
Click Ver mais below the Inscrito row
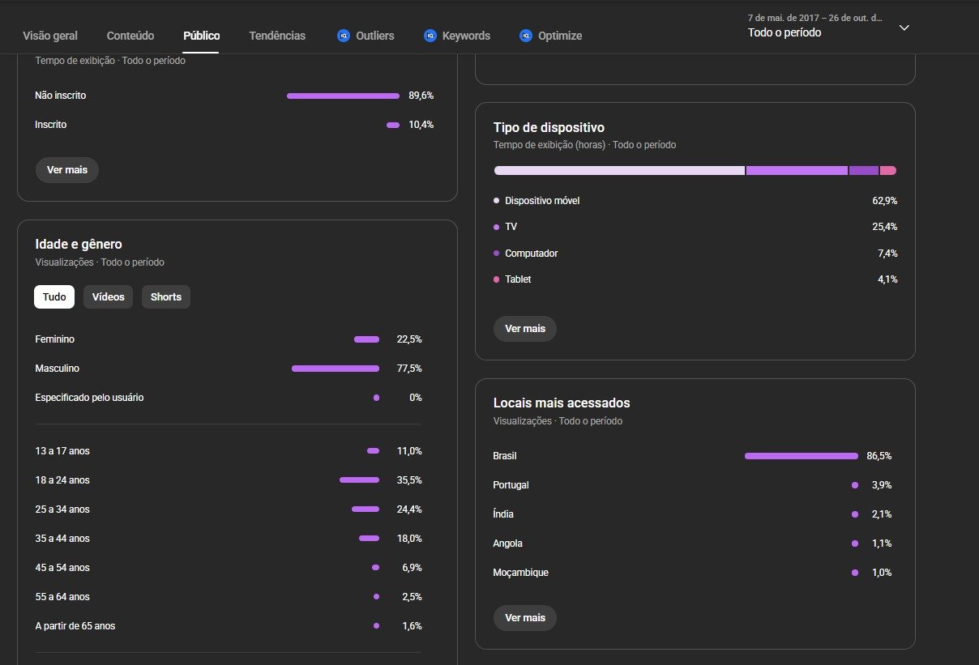pyautogui.click(x=67, y=170)
